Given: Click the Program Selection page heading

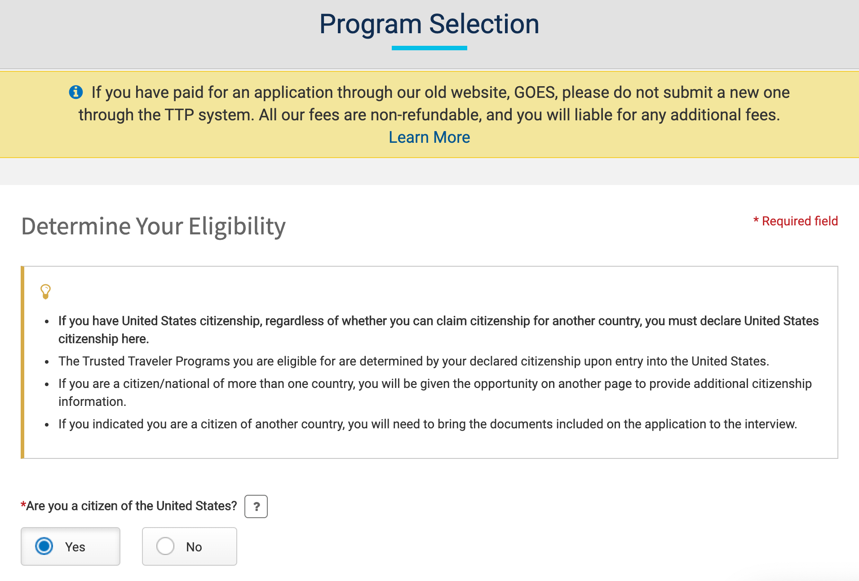Looking at the screenshot, I should pos(429,24).
